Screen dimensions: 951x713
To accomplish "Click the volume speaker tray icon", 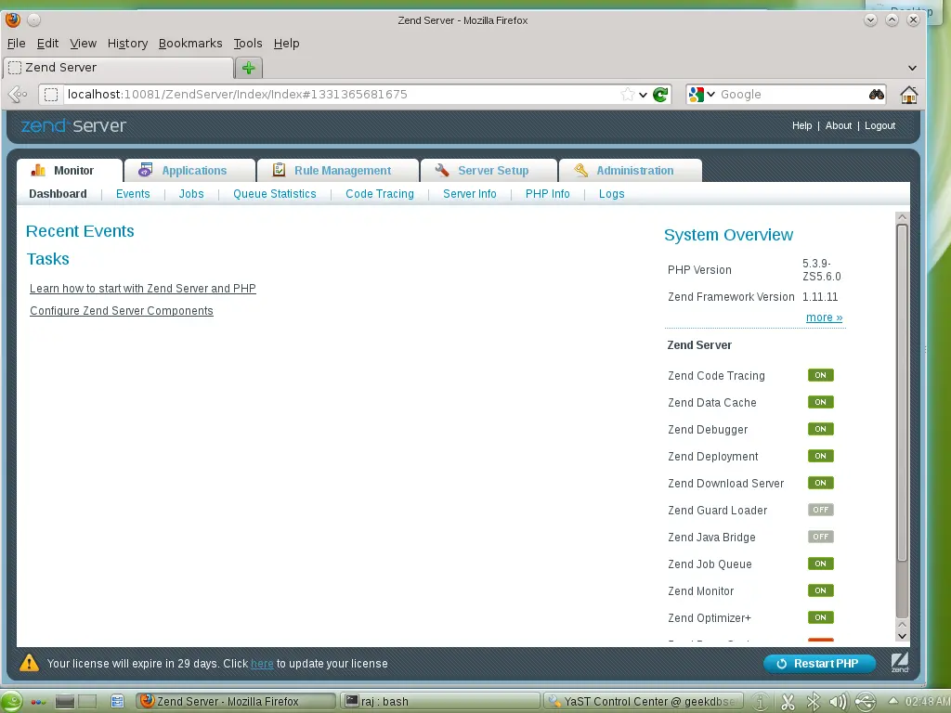I will coord(839,702).
